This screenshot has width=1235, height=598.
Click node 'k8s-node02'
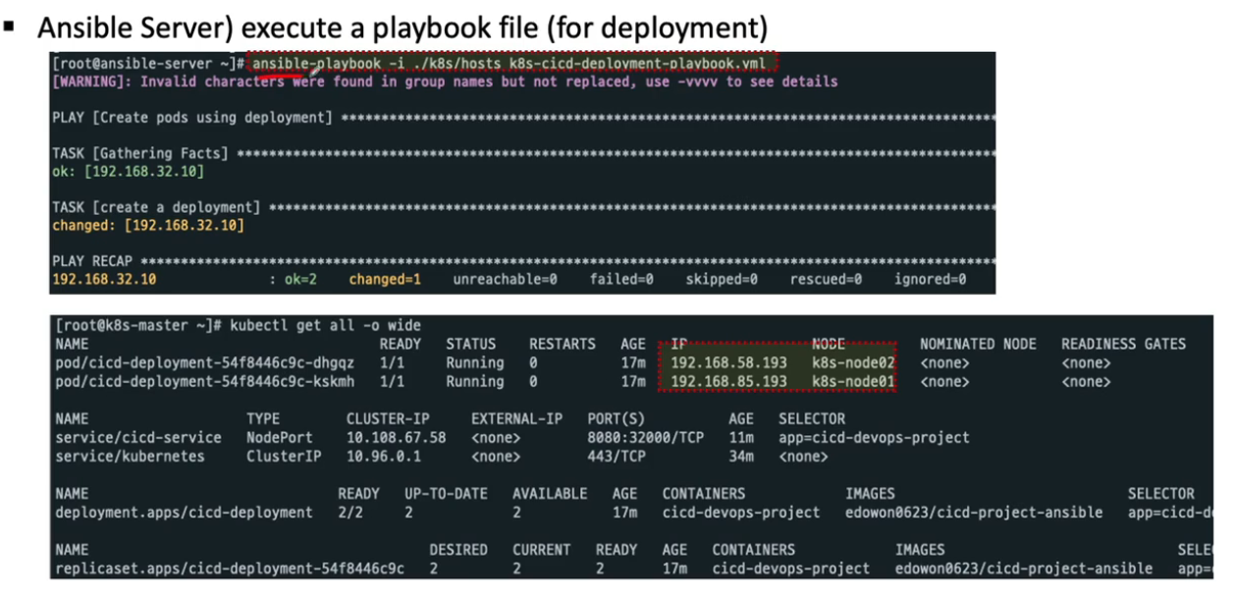[x=853, y=363]
